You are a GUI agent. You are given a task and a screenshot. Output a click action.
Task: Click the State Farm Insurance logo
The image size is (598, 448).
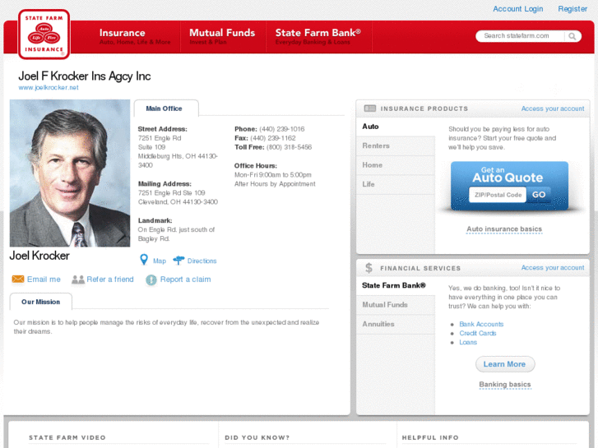pyautogui.click(x=44, y=35)
